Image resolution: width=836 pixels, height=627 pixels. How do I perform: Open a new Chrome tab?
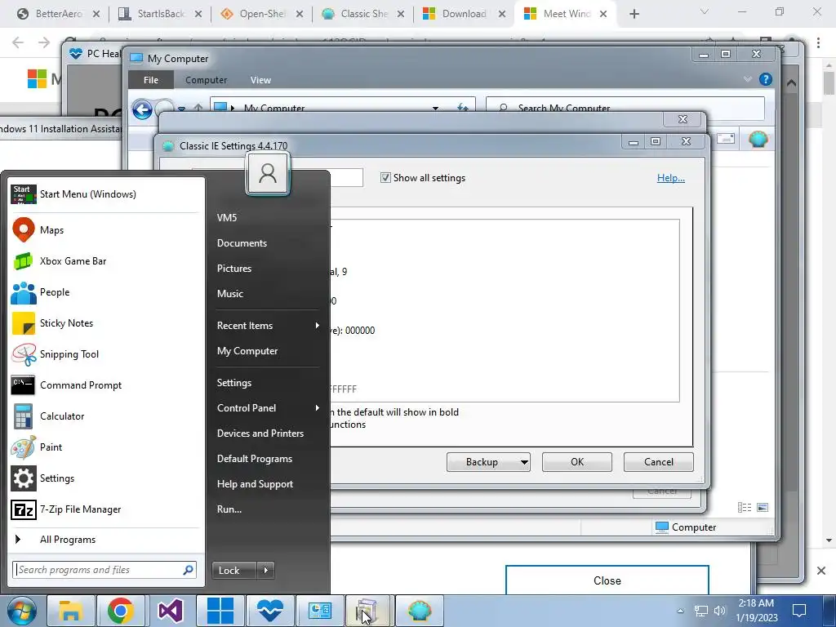(x=634, y=14)
